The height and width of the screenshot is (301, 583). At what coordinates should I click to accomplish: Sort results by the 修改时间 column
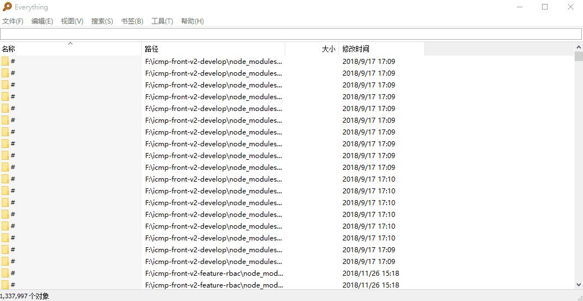click(382, 49)
